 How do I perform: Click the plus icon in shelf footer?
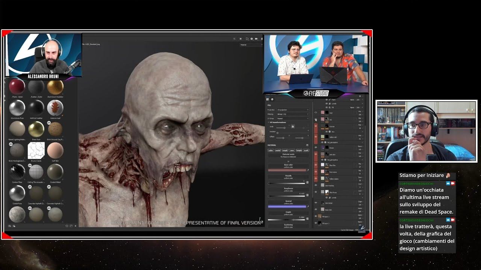coord(76,226)
